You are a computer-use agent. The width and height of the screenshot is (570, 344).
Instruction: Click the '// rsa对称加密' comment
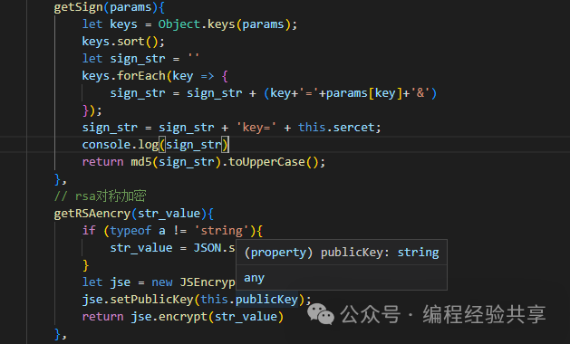click(100, 196)
